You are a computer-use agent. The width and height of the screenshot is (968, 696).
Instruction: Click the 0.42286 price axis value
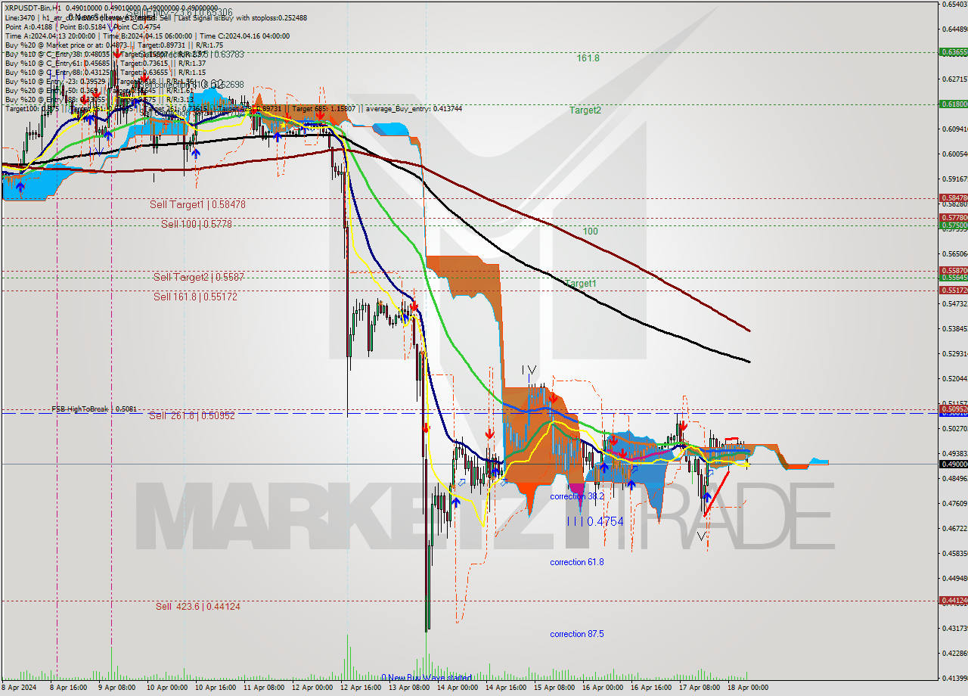pyautogui.click(x=953, y=653)
